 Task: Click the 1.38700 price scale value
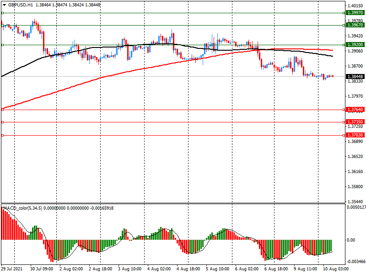point(355,66)
